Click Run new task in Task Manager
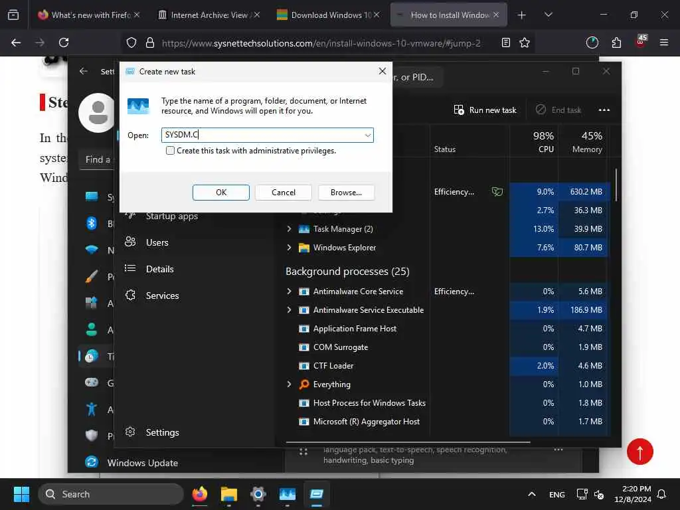The height and width of the screenshot is (510, 680). coord(485,110)
